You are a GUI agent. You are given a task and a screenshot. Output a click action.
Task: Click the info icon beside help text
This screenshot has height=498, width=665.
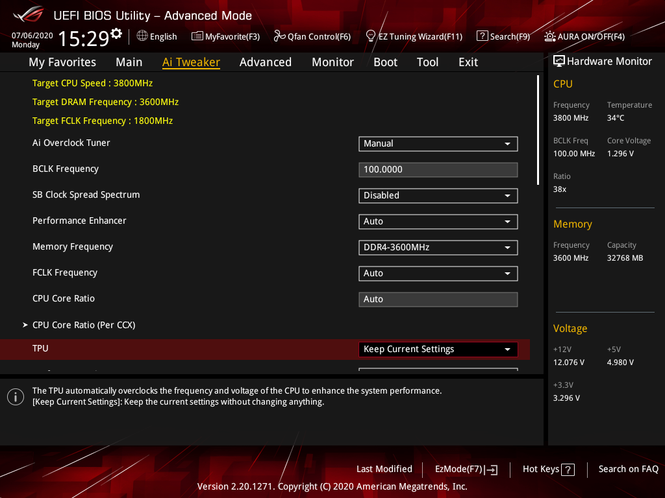tap(16, 397)
